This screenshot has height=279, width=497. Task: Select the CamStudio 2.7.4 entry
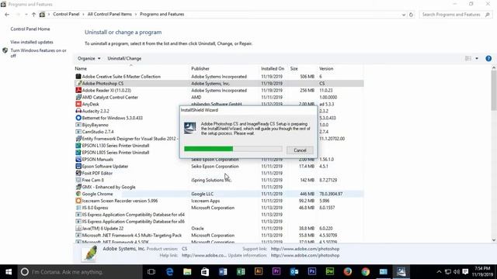click(x=98, y=132)
